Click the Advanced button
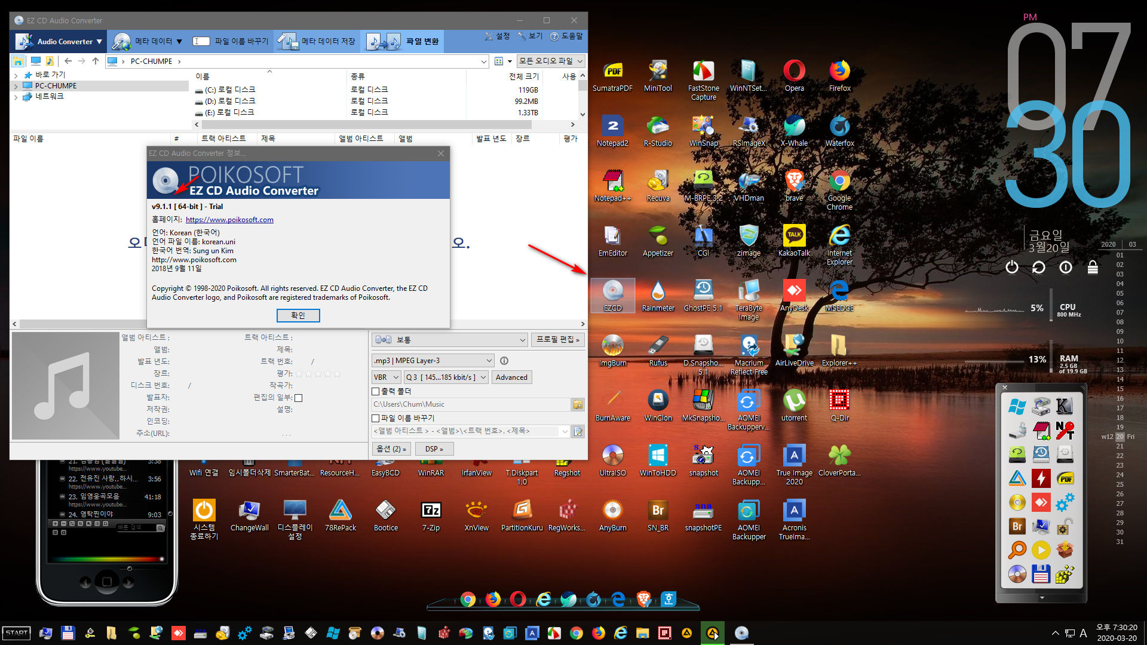The image size is (1147, 645). (511, 377)
